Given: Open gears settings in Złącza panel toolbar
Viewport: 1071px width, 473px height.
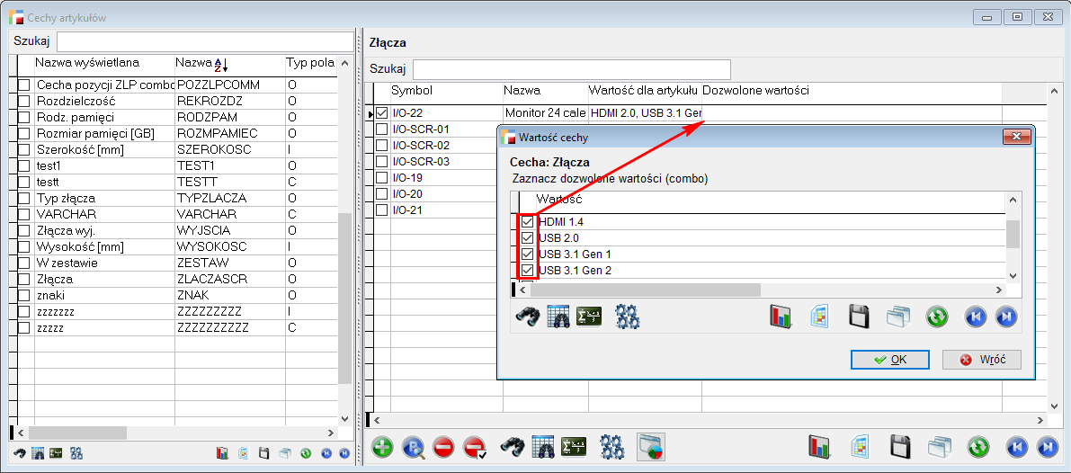Looking at the screenshot, I should (612, 447).
